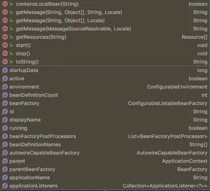The height and width of the screenshot is (191, 210).
Task: Click the method icon next to start()
Action: coord(5,45)
